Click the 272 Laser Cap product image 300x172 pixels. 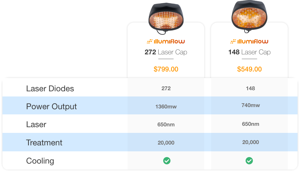pyautogui.click(x=166, y=18)
